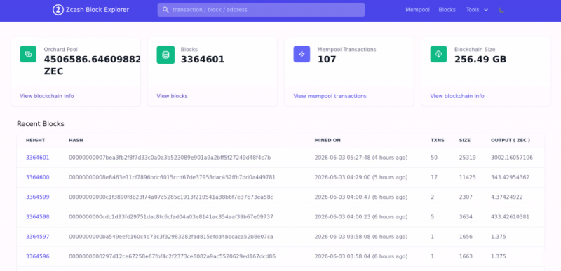Expand the Tools dropdown menu
The width and height of the screenshot is (561, 271).
coord(477,10)
